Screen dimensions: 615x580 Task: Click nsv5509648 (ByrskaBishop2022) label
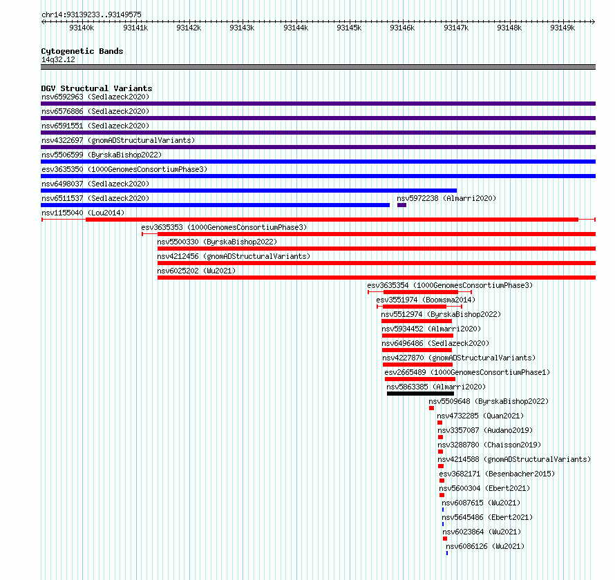(489, 401)
